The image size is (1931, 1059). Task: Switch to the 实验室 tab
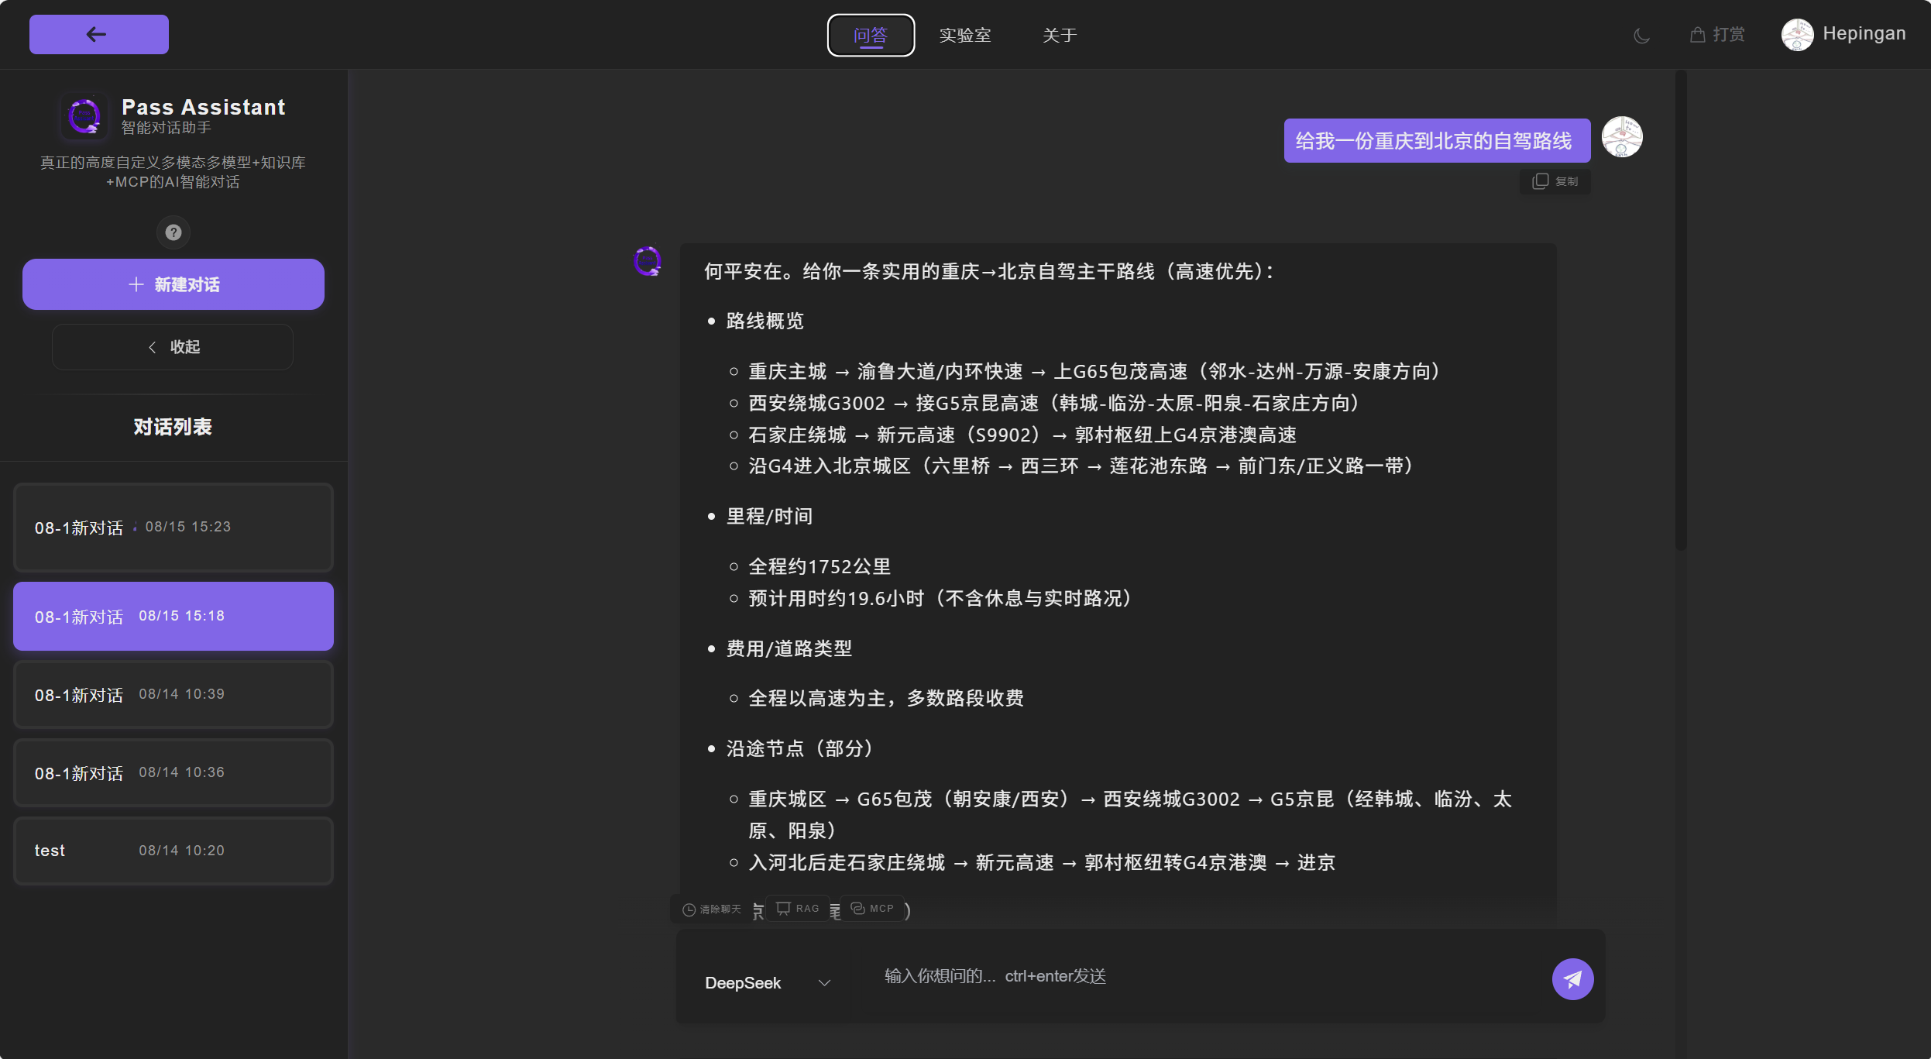965,36
